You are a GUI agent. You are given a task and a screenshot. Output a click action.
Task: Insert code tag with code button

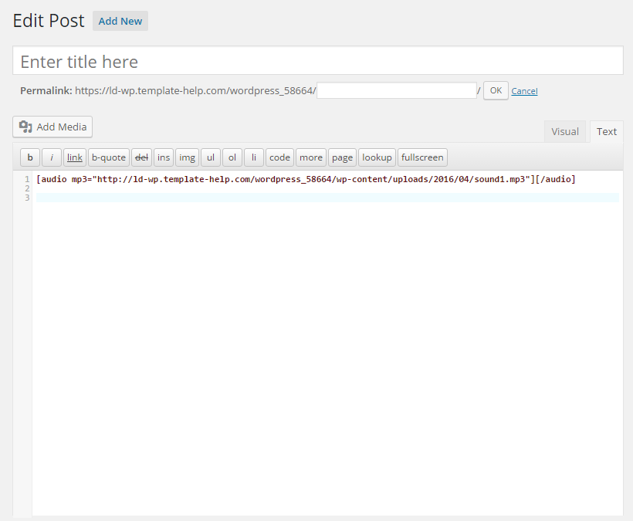(x=279, y=157)
